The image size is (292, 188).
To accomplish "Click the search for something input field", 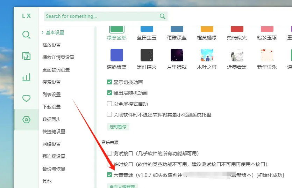I will point(106,16).
